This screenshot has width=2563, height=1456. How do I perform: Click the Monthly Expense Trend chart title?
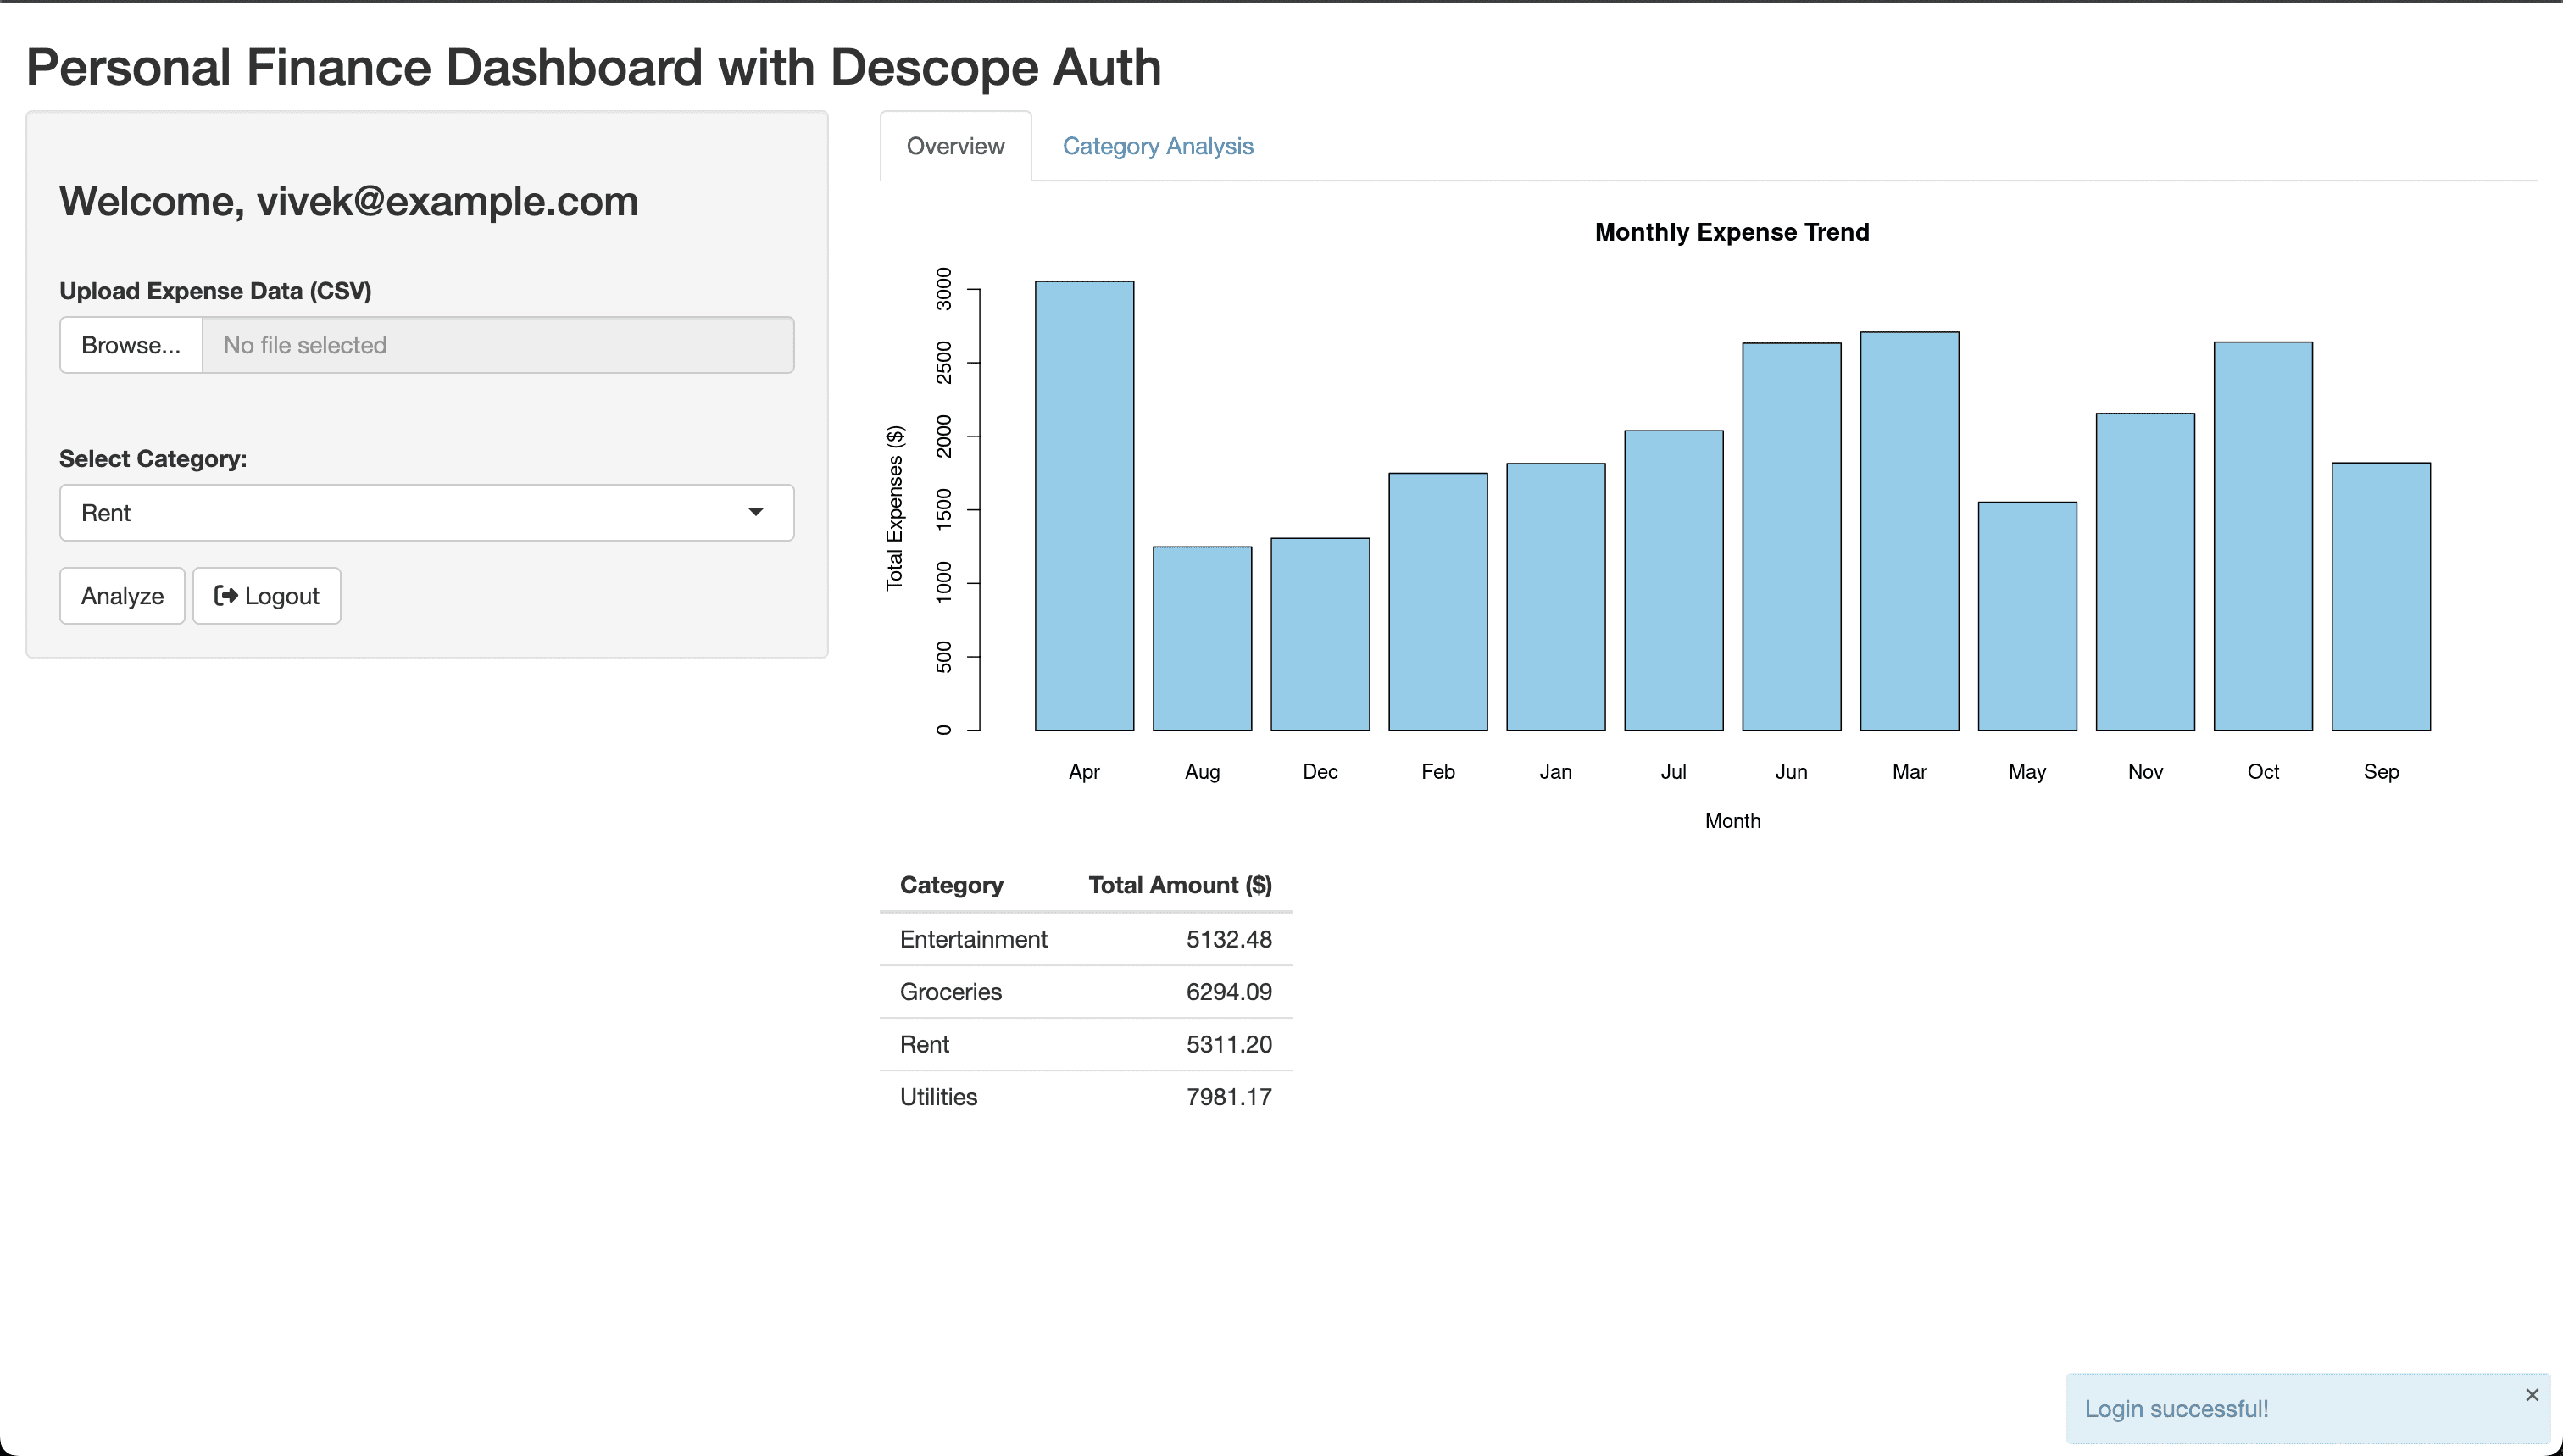pos(1731,232)
